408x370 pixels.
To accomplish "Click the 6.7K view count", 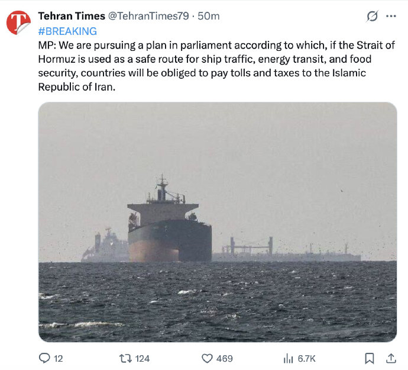I will point(307,358).
